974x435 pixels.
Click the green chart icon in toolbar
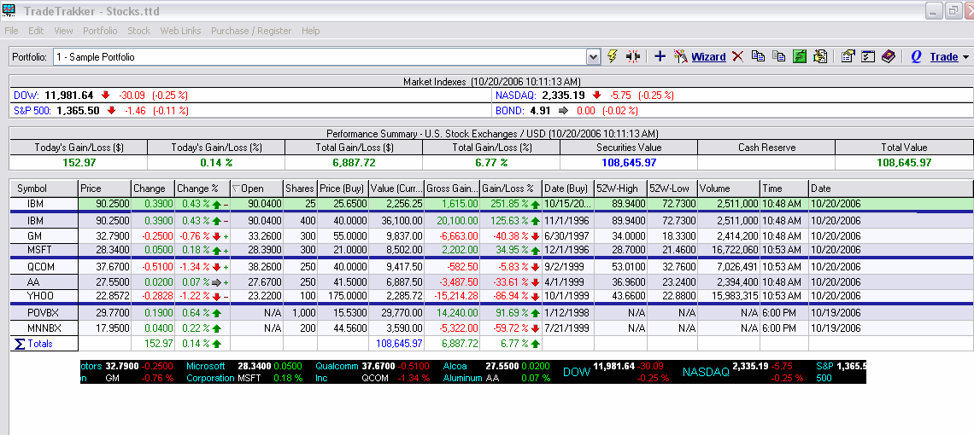point(800,56)
